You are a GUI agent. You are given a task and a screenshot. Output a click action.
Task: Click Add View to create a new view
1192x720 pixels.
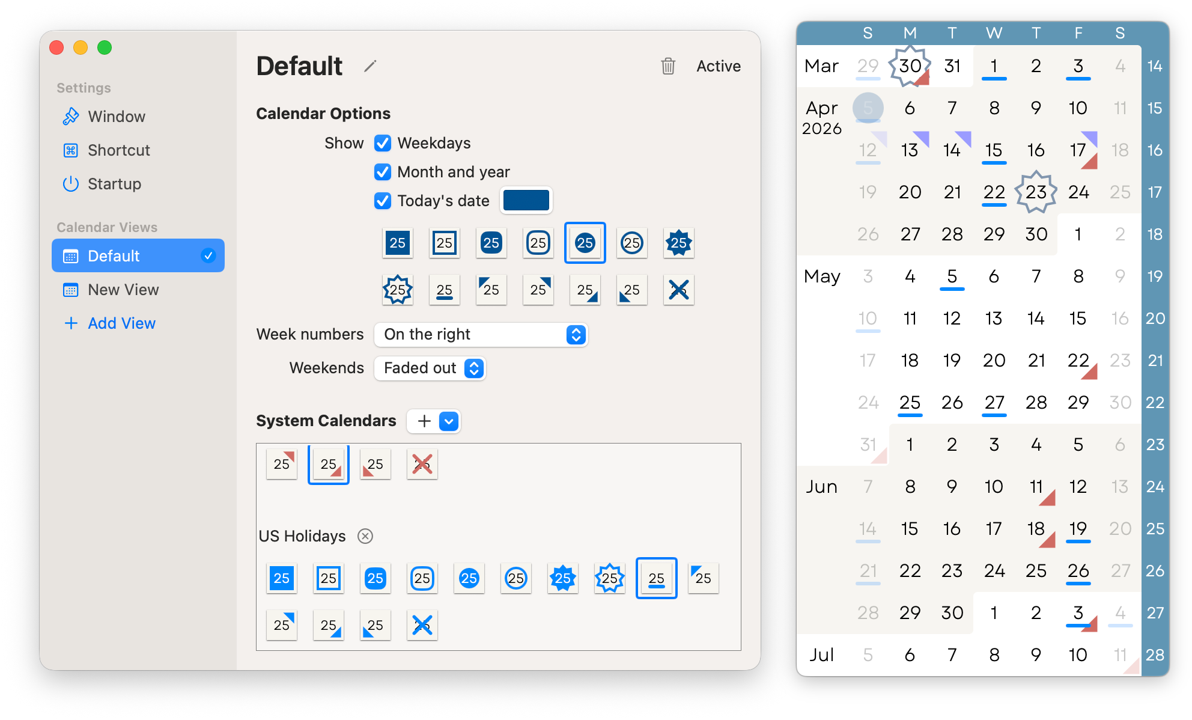click(x=121, y=323)
